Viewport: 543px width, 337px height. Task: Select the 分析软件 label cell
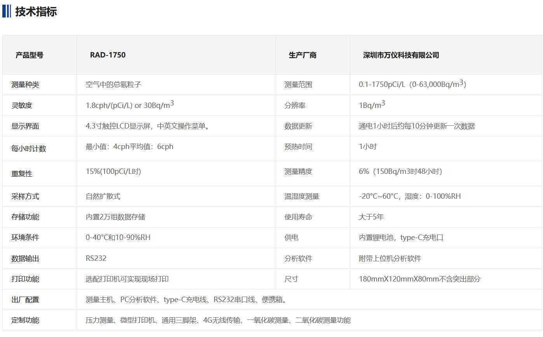tap(313, 258)
